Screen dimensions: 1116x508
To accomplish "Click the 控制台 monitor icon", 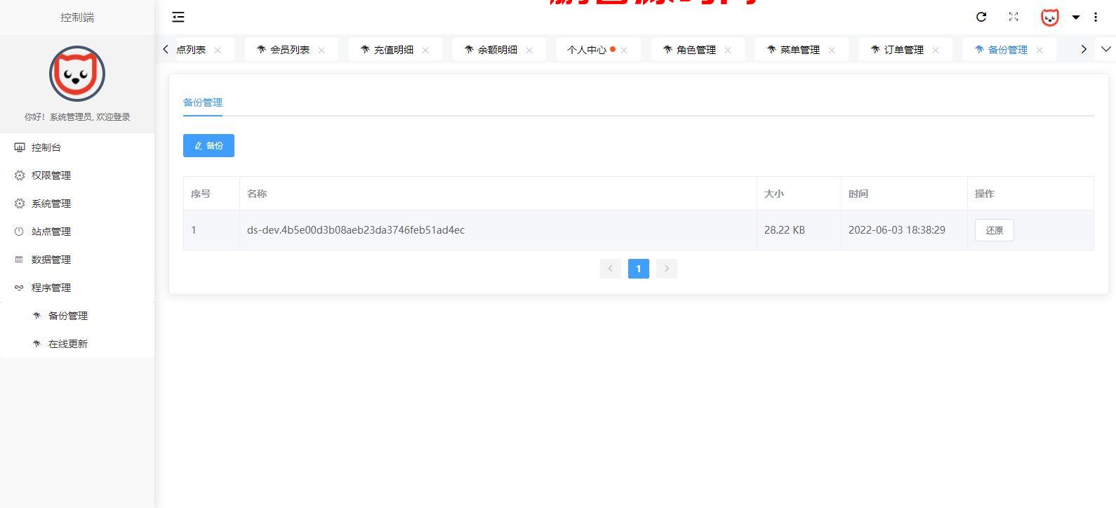I will [20, 147].
